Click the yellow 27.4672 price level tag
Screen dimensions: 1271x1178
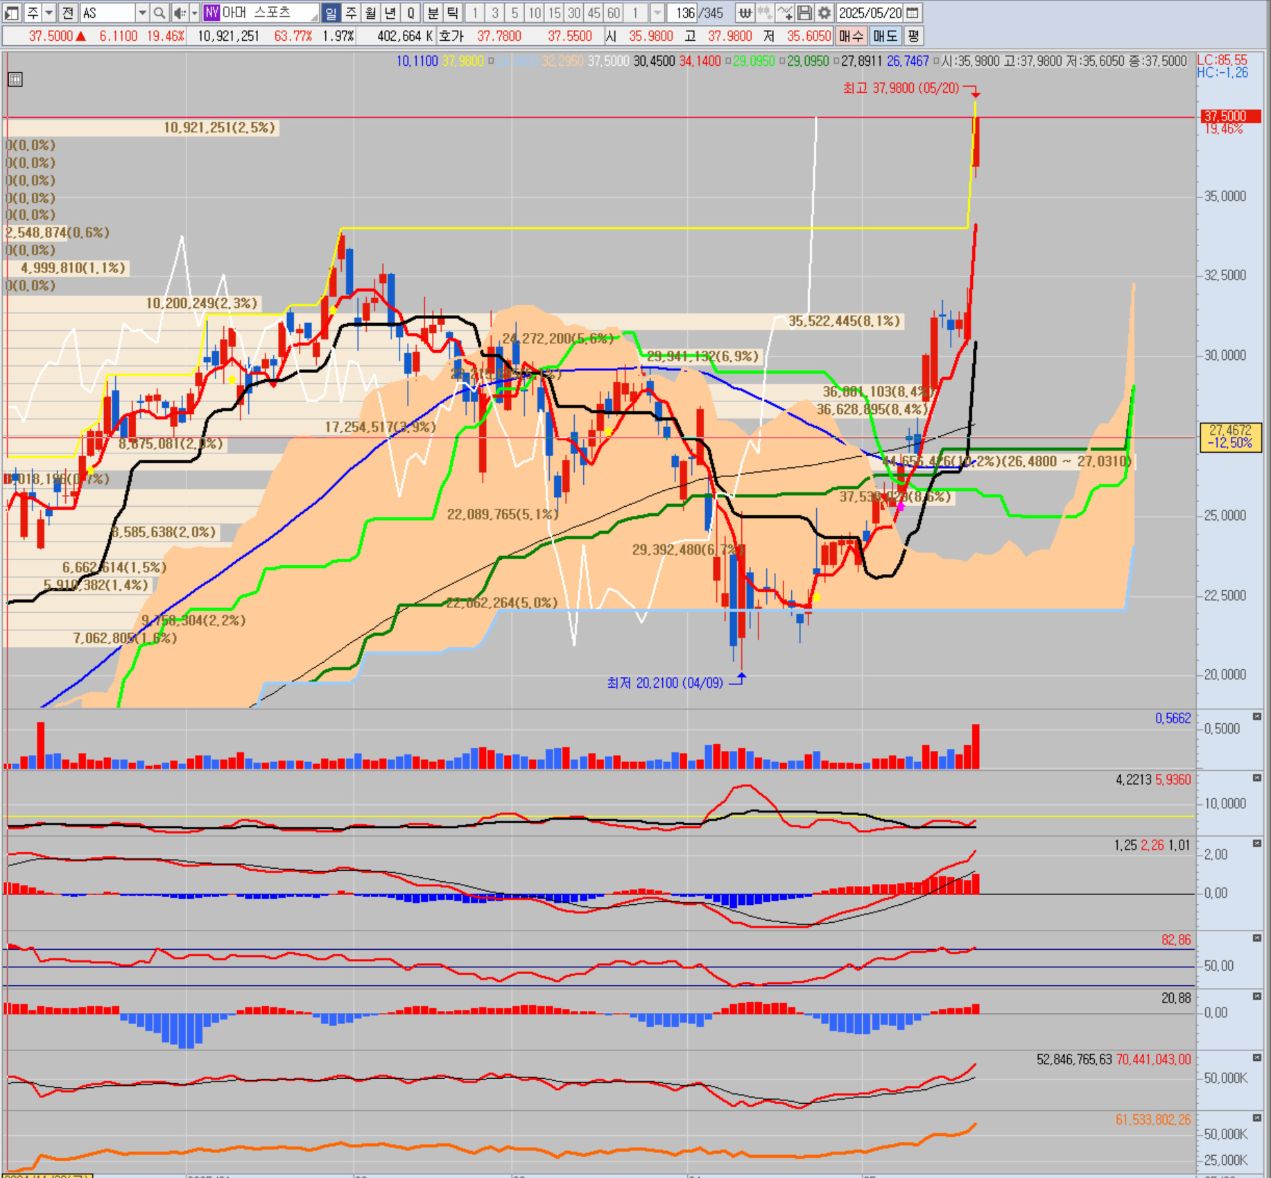1230,437
